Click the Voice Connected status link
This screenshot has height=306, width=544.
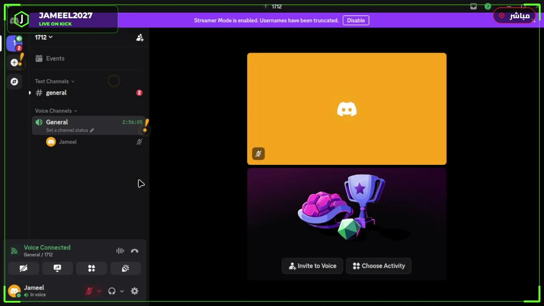47,247
